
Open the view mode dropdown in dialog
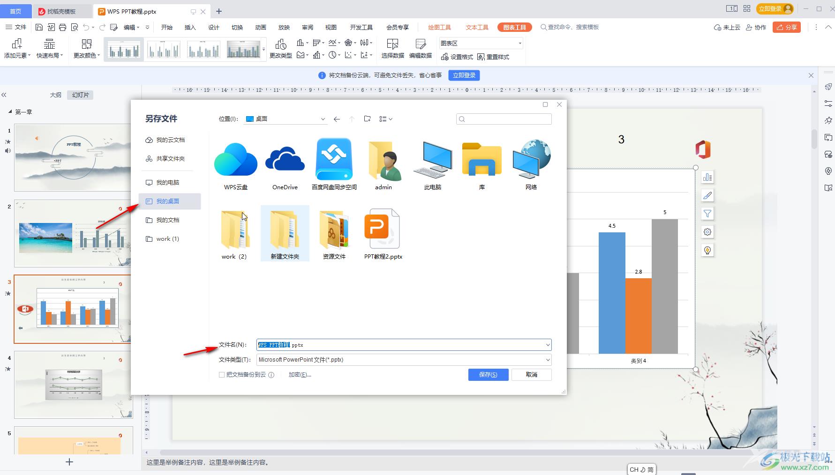tap(385, 119)
